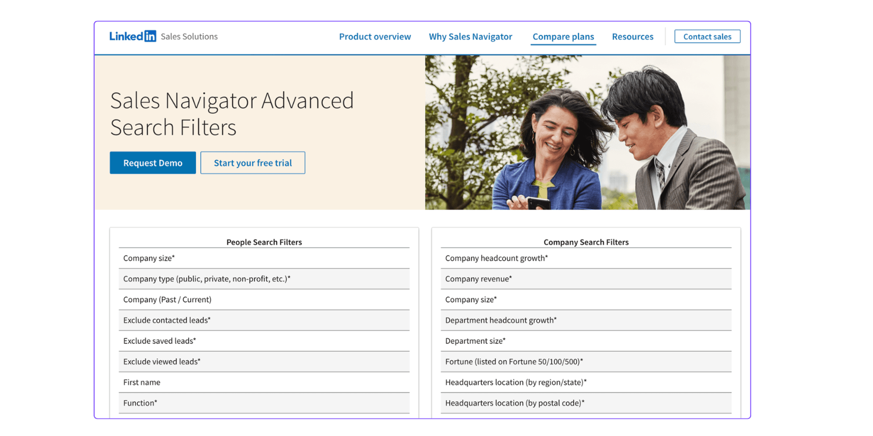
Task: Click the people filter row "Company size*"
Action: 264,258
